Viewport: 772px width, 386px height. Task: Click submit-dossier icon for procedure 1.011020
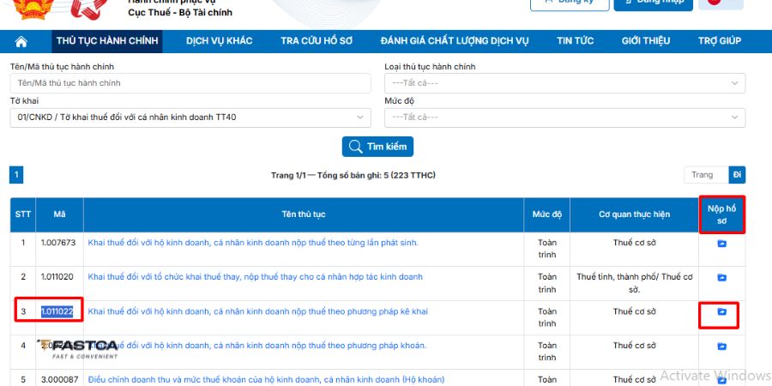721,278
